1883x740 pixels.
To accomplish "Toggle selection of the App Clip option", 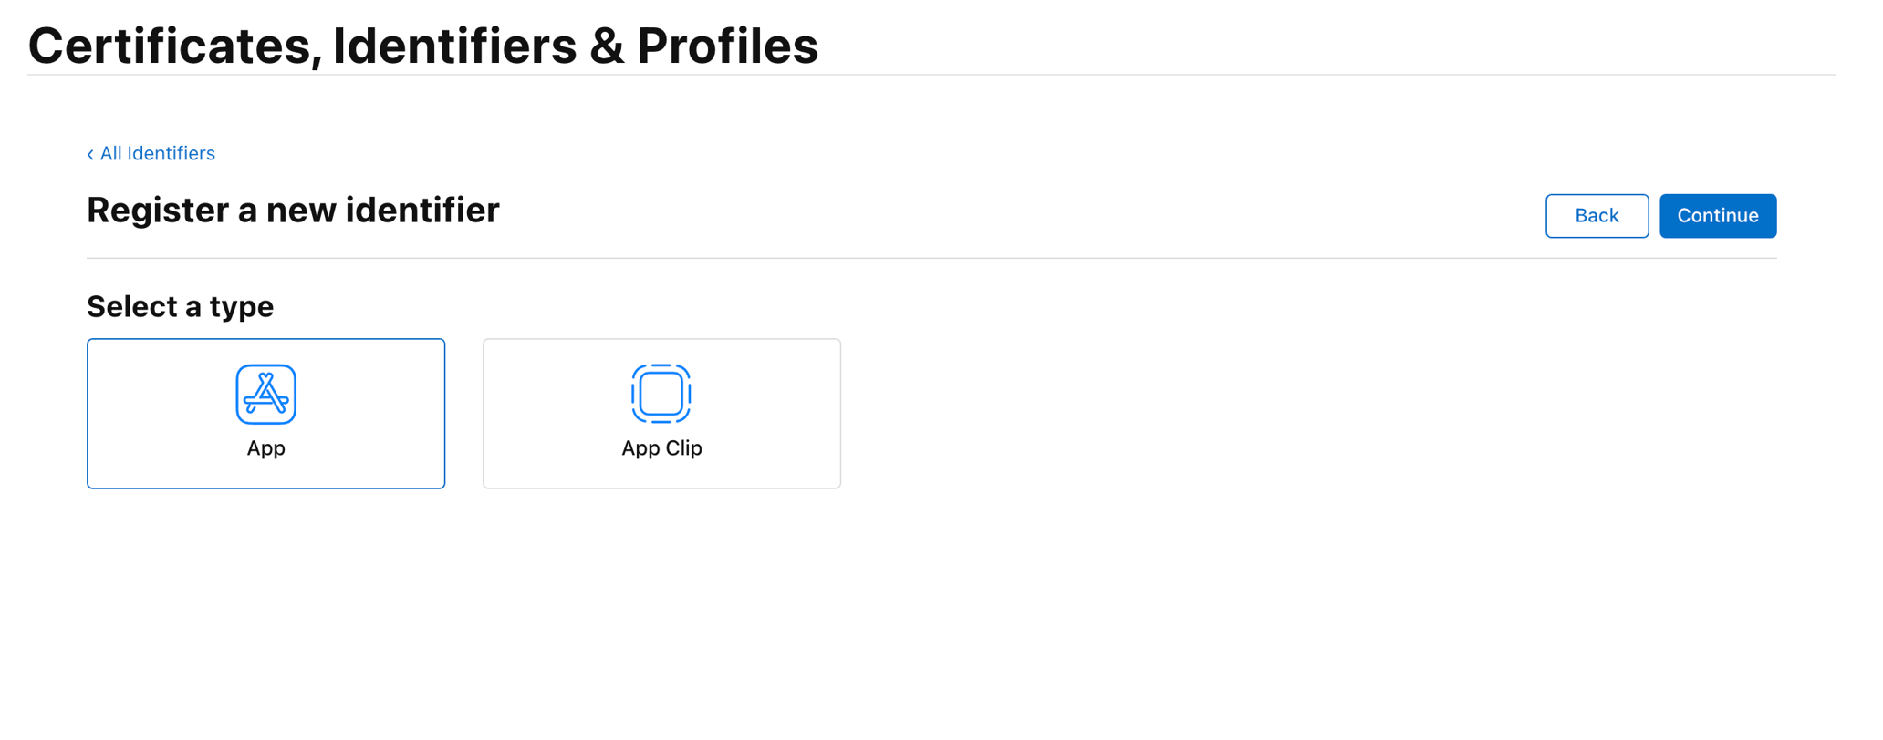I will (661, 413).
